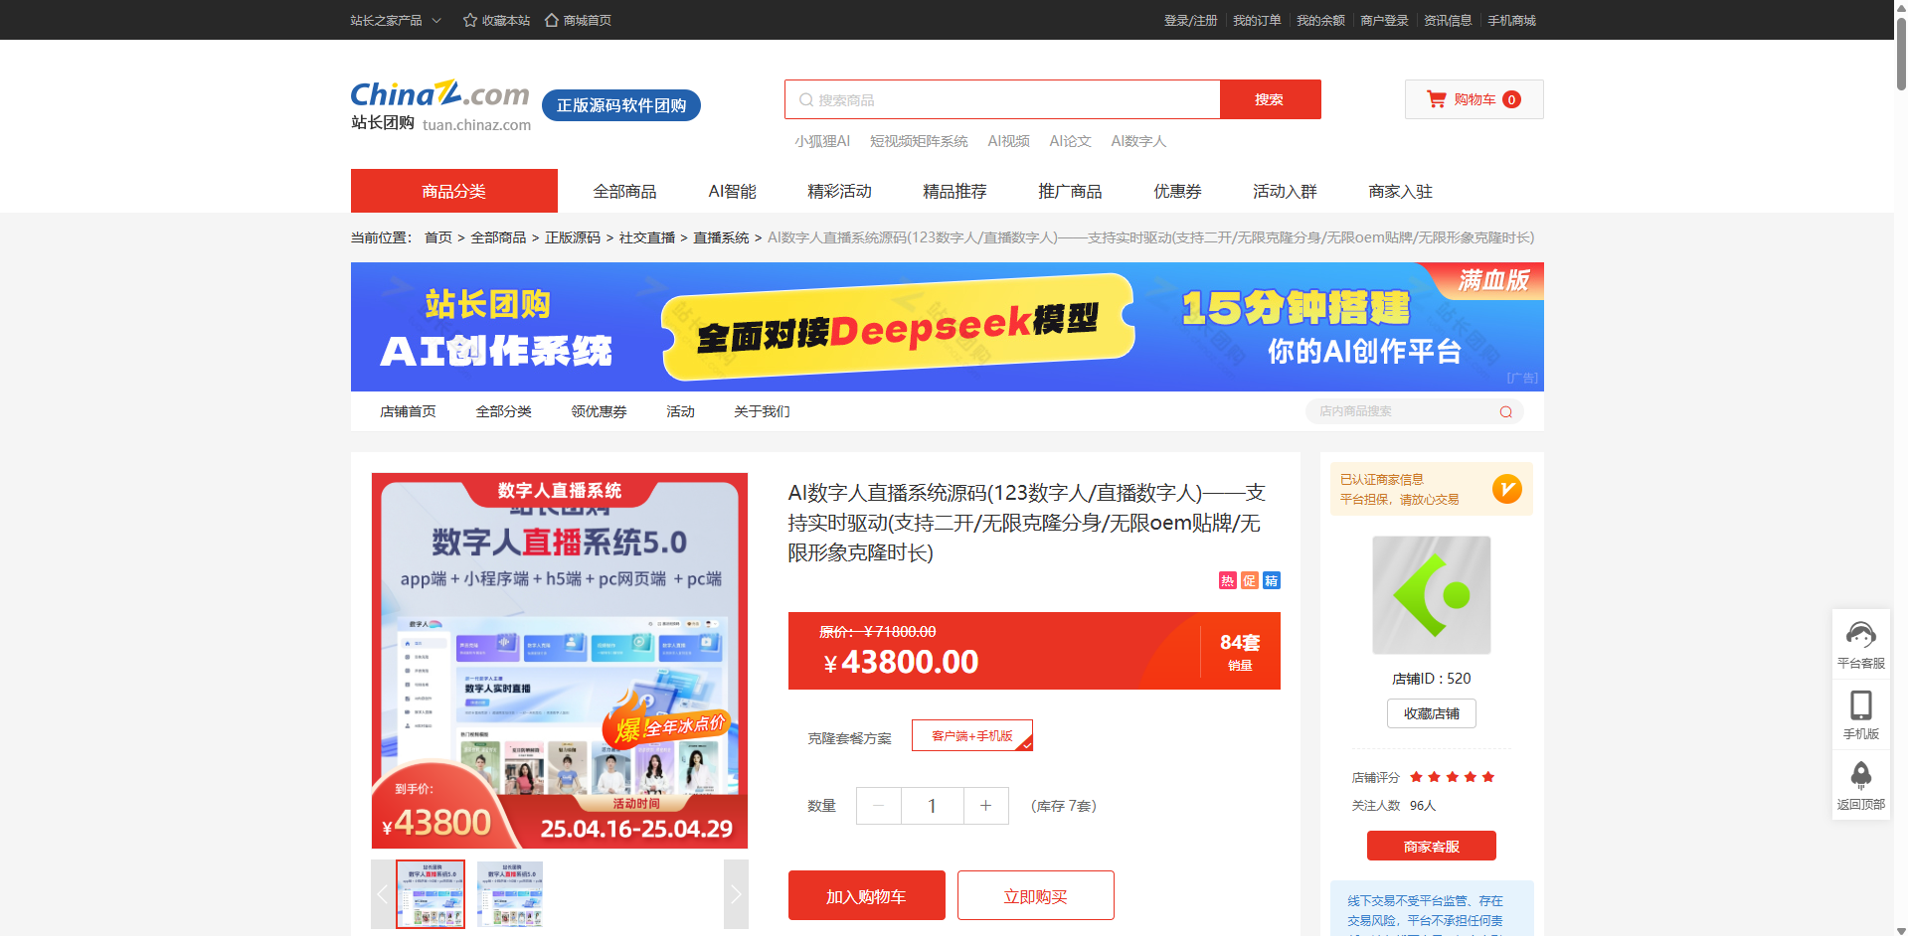
Task: Click the star icon beside 收藏本站
Action: (470, 20)
